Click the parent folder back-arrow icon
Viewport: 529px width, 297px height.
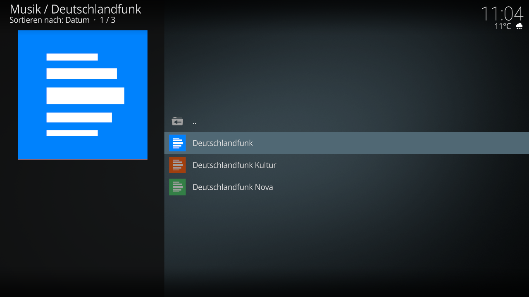pyautogui.click(x=177, y=121)
